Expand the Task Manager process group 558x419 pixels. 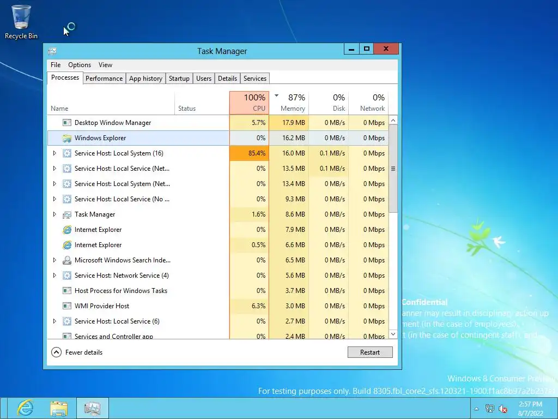(x=54, y=214)
